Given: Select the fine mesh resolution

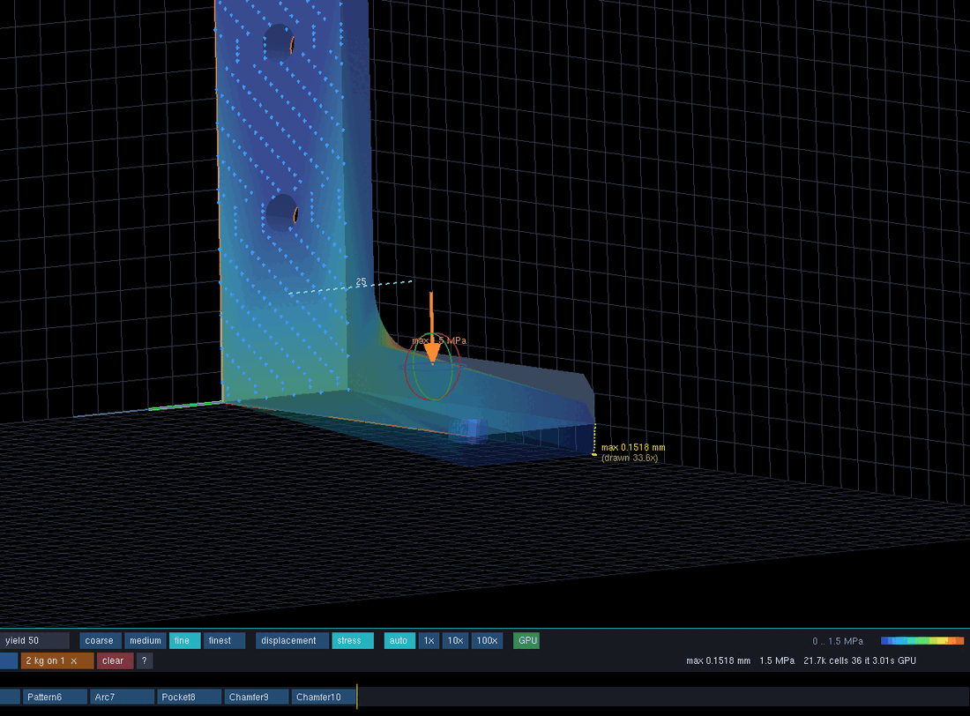Looking at the screenshot, I should pos(184,640).
